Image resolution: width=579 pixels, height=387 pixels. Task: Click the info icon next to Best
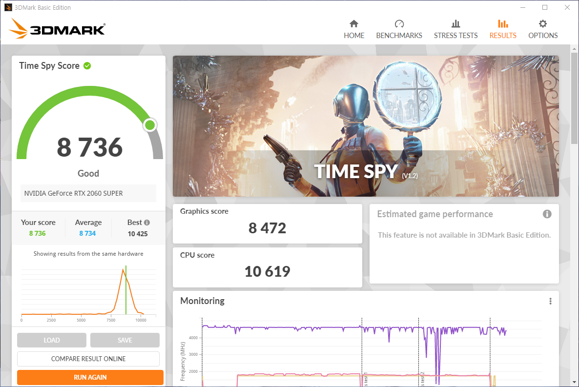click(x=147, y=223)
